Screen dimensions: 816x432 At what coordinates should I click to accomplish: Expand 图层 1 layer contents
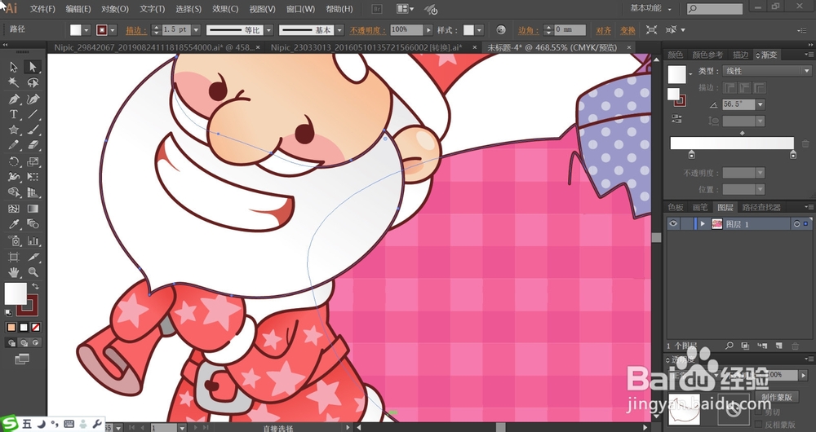point(703,224)
